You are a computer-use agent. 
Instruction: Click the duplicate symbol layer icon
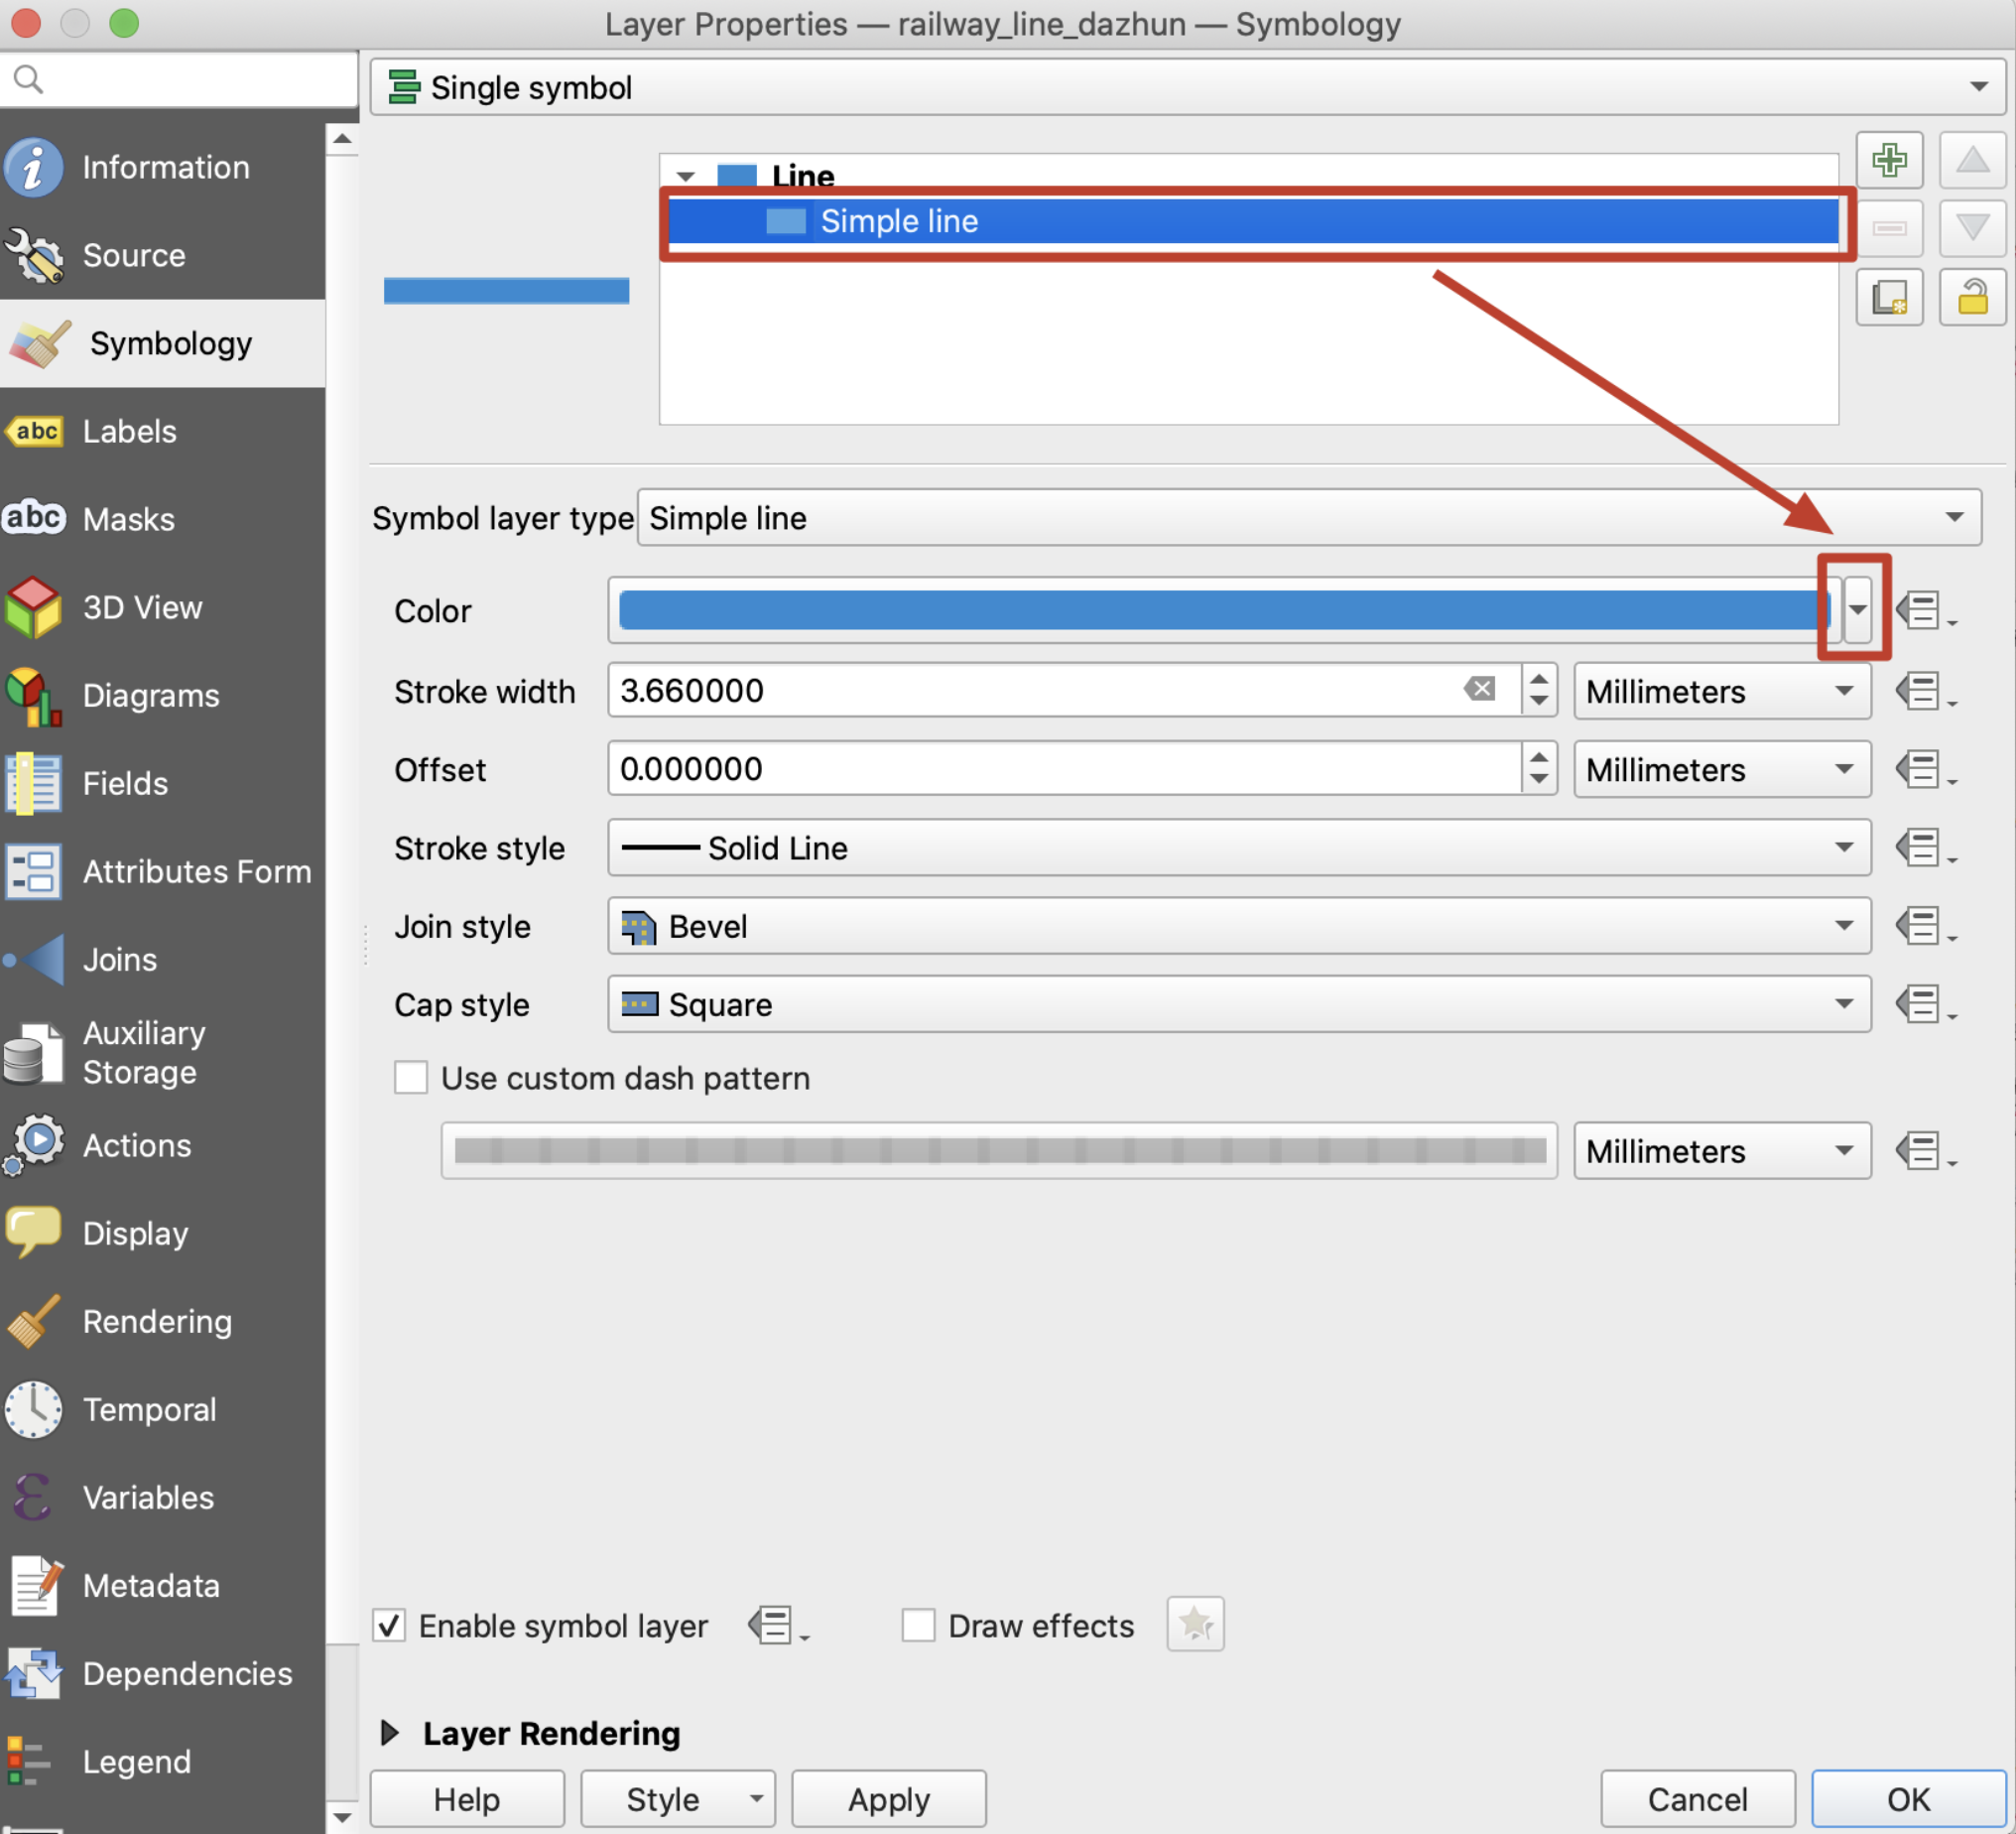tap(1888, 297)
